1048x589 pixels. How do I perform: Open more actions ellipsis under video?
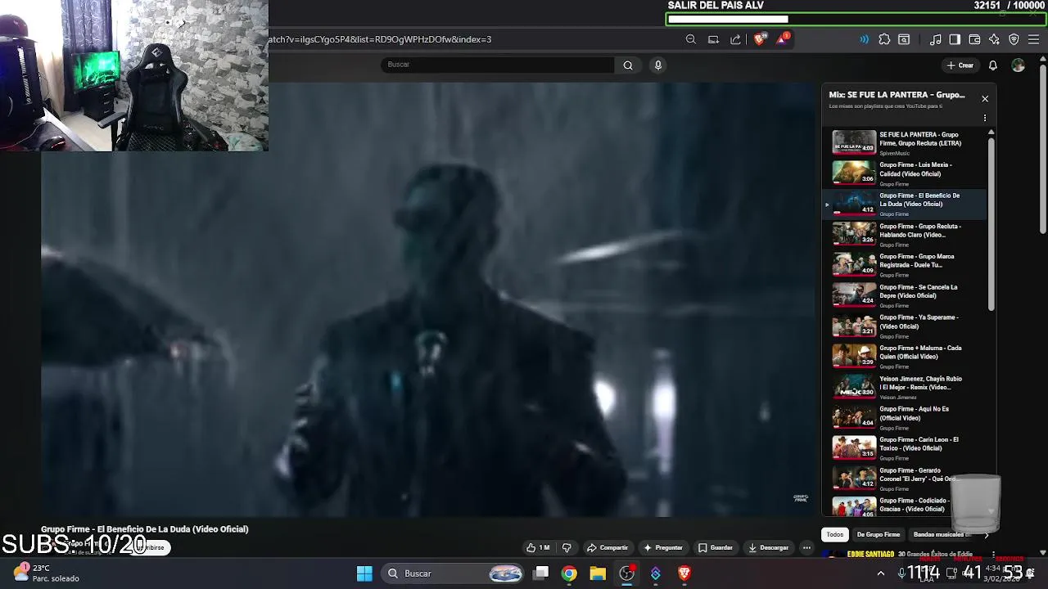806,547
